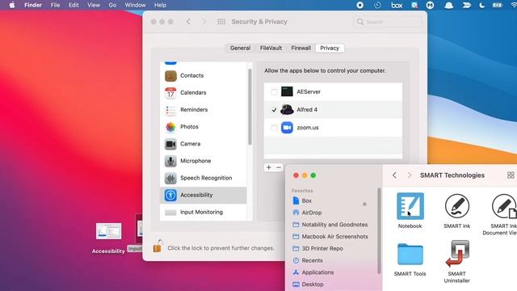Click the Box menu bar icon
517x291 pixels.
(397, 6)
